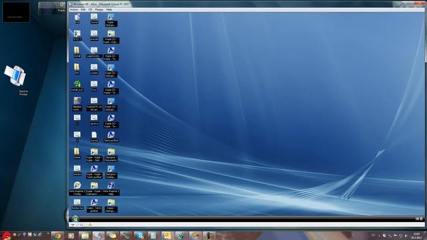The height and width of the screenshot is (240, 427).
Task: Open the Action menu in Virtual PC
Action: click(74, 9)
